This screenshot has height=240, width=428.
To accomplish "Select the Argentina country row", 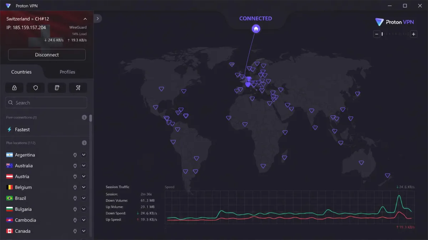I will (x=45, y=155).
